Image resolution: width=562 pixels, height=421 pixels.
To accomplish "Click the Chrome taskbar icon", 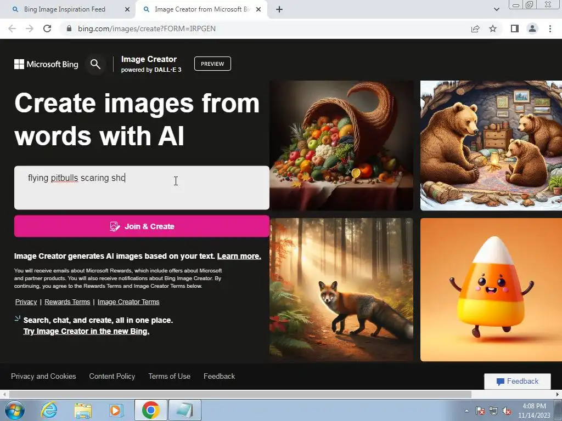I will tap(150, 410).
